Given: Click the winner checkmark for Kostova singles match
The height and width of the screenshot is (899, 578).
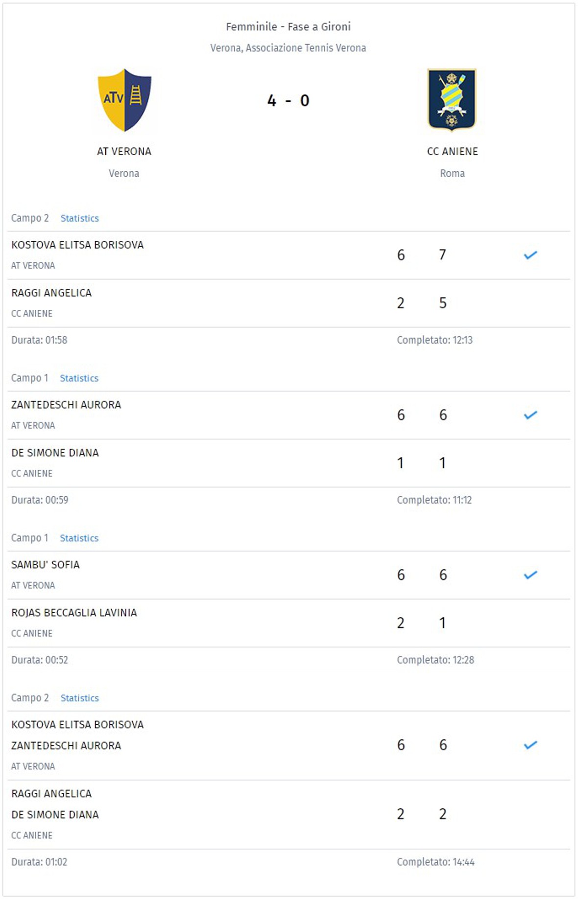Looking at the screenshot, I should point(530,255).
